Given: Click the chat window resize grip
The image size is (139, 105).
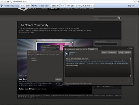Looking at the screenshot, I should click(x=132, y=84).
